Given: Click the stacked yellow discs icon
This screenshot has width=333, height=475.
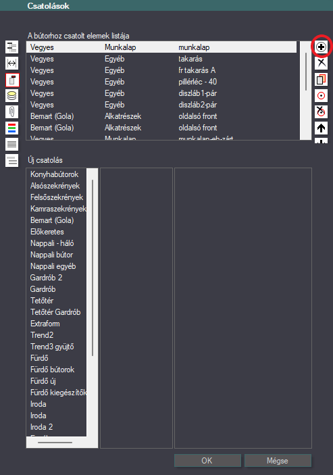Looking at the screenshot, I should click(x=11, y=96).
